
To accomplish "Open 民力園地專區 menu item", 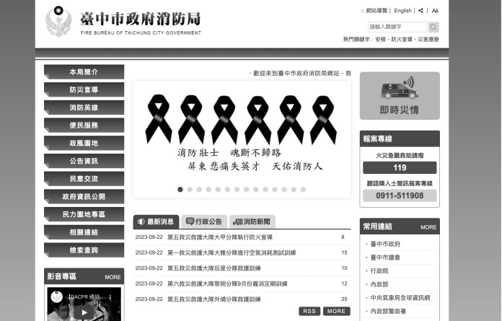I will point(84,214).
